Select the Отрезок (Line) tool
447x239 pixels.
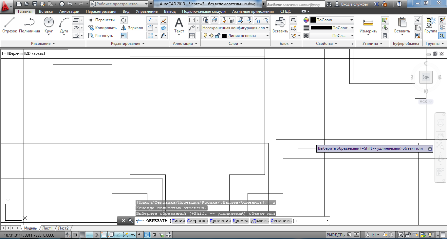pyautogui.click(x=9, y=25)
